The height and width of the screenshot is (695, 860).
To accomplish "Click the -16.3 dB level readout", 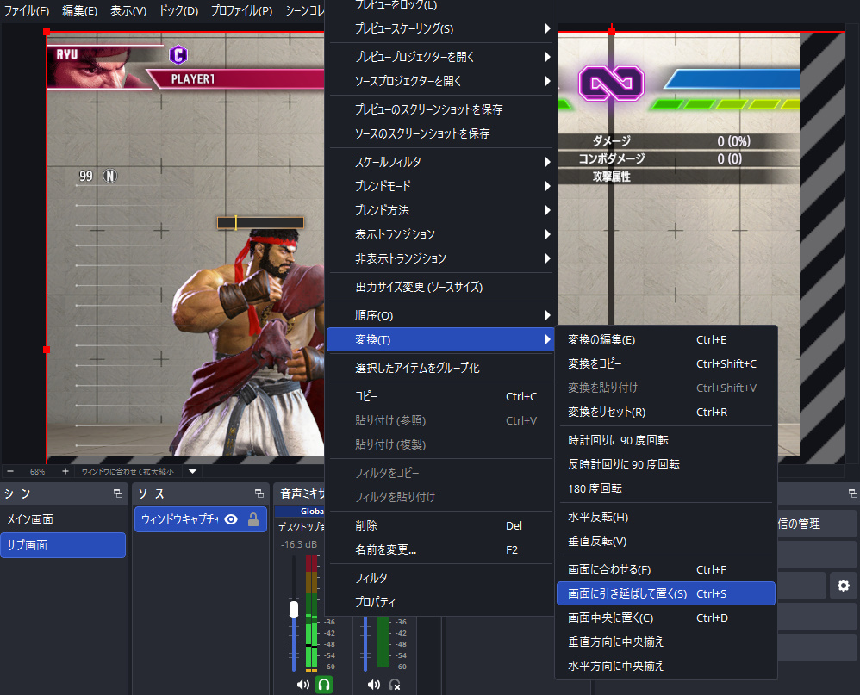I will click(299, 544).
